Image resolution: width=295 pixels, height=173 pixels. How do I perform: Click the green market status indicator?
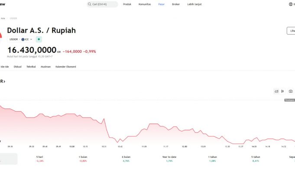pyautogui.click(x=39, y=39)
